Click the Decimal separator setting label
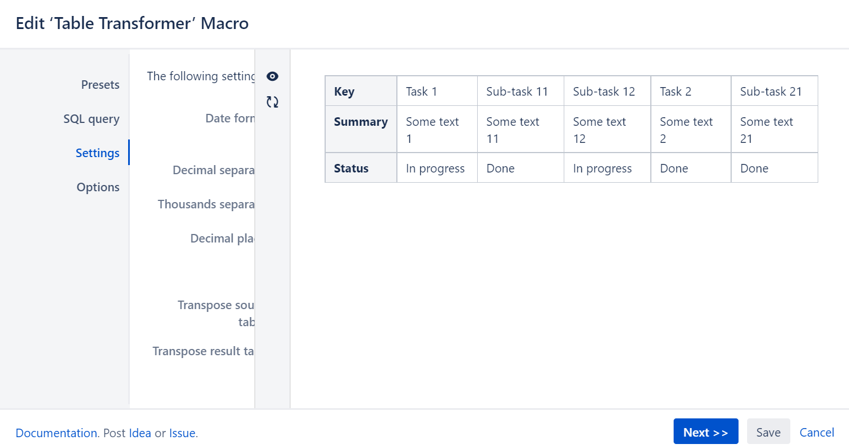Screen dimensions: 849x448 tap(214, 170)
